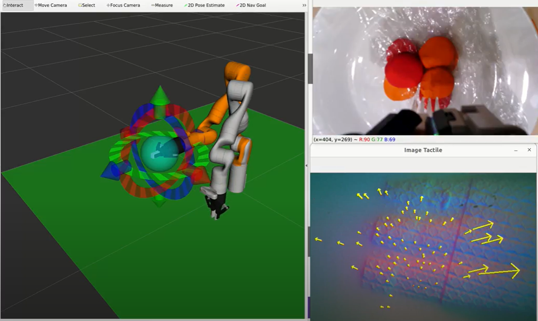Select the Interact tool

pyautogui.click(x=14, y=5)
